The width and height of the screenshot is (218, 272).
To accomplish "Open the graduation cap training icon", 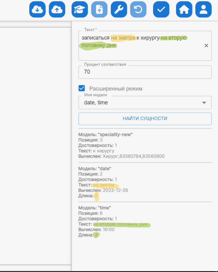I will (80, 9).
